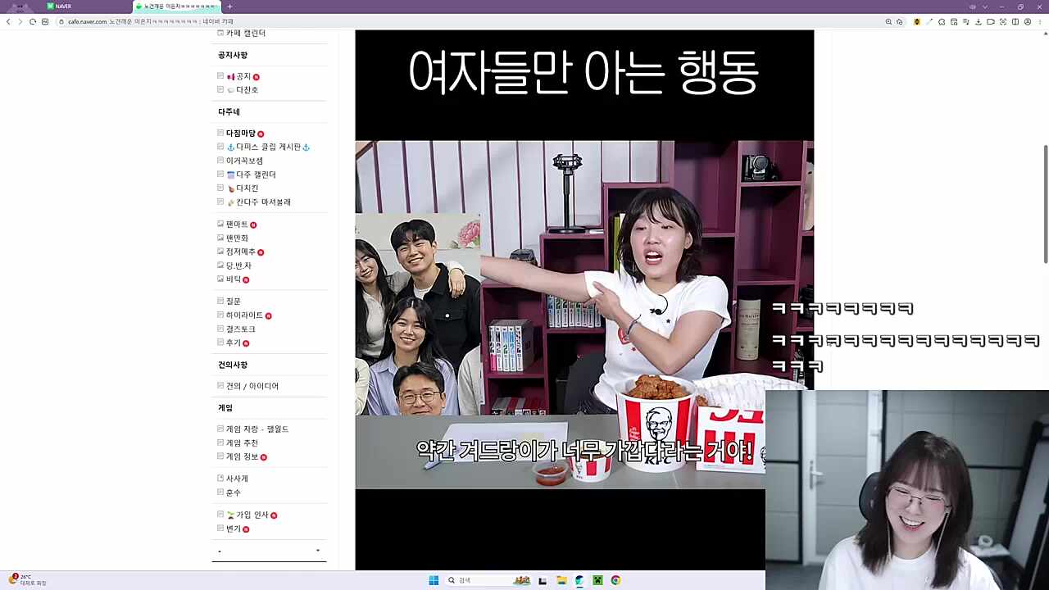The height and width of the screenshot is (590, 1049).
Task: Open the 비틱 board
Action: click(x=234, y=279)
